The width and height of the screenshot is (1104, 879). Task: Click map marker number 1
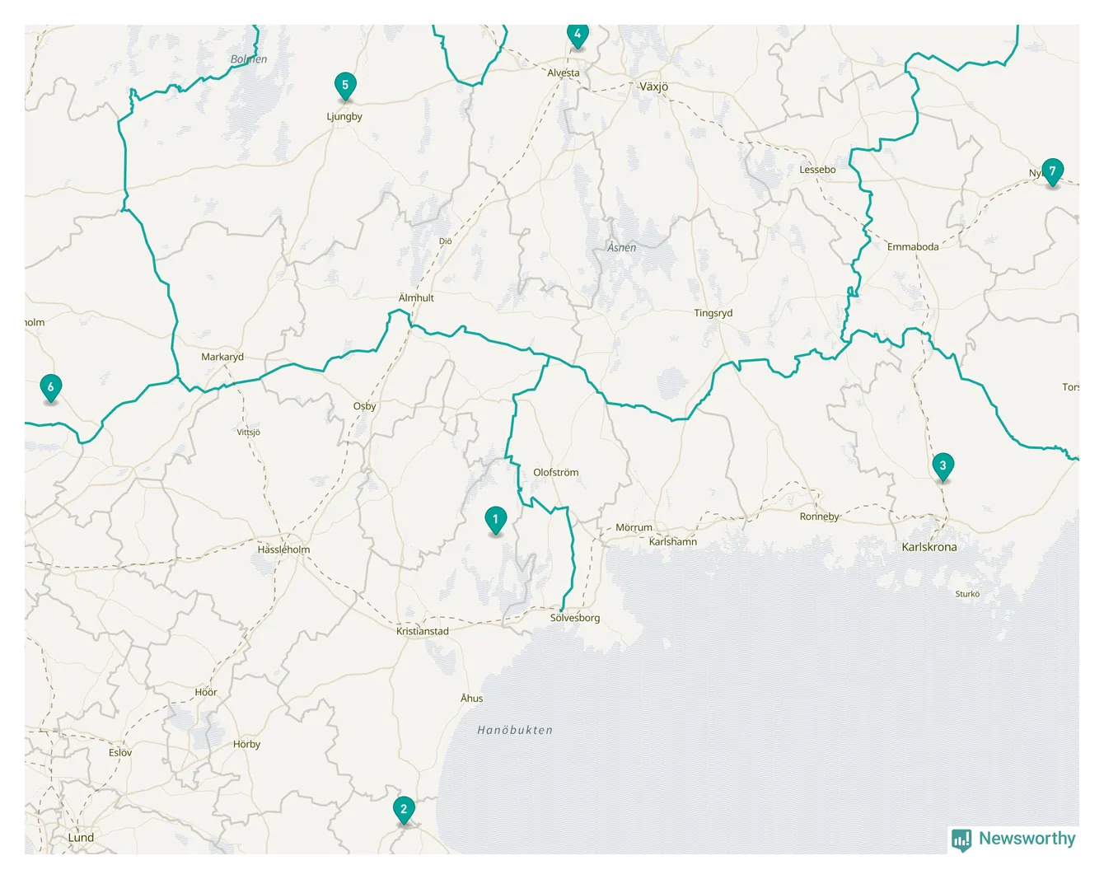click(x=495, y=520)
